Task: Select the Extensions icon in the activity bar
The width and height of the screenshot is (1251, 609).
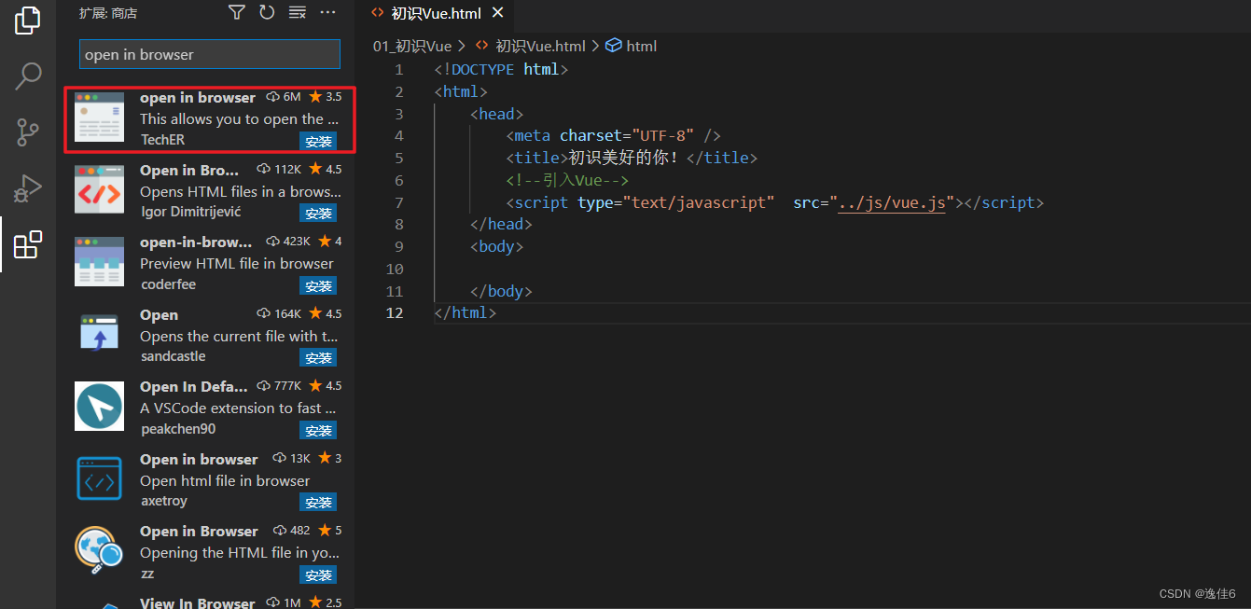Action: click(27, 244)
